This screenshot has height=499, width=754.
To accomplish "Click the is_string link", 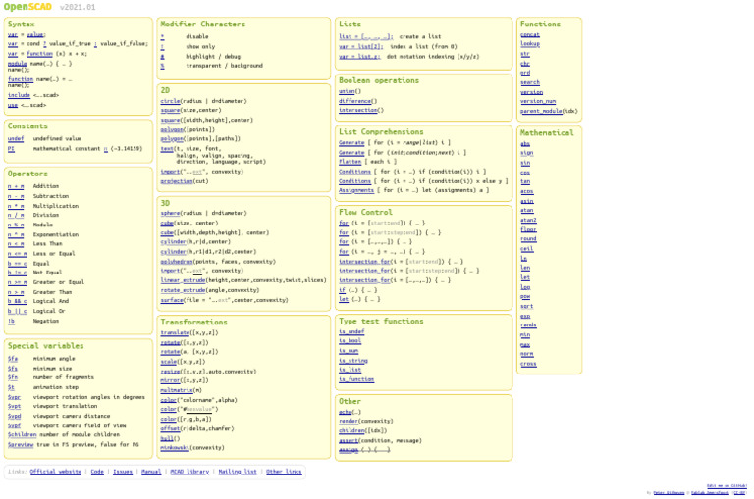I will (x=353, y=360).
